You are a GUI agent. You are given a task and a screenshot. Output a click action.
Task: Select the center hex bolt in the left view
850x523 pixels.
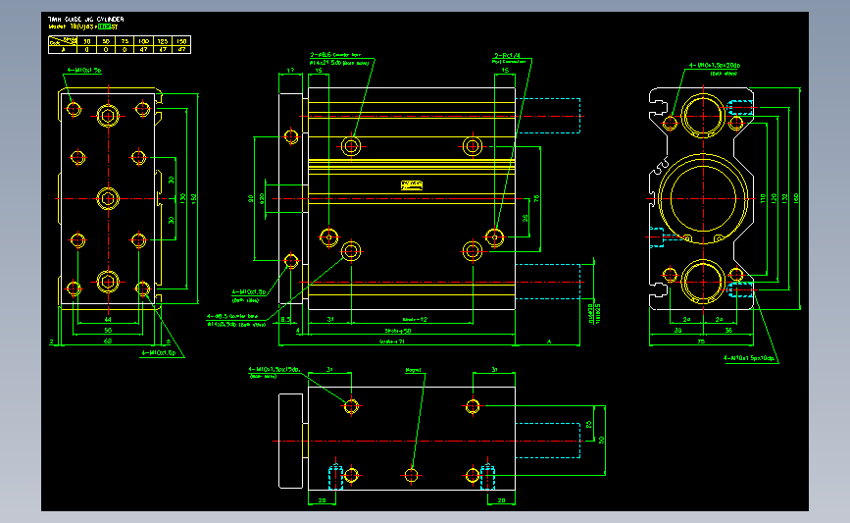pyautogui.click(x=108, y=198)
